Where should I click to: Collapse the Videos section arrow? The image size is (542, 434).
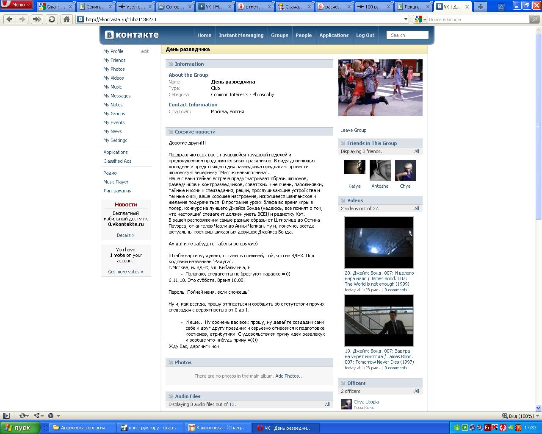coord(343,200)
